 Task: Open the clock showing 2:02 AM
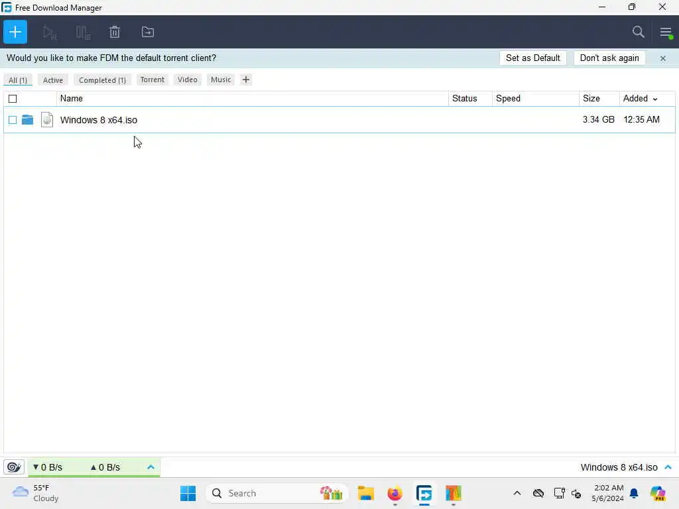(x=608, y=493)
